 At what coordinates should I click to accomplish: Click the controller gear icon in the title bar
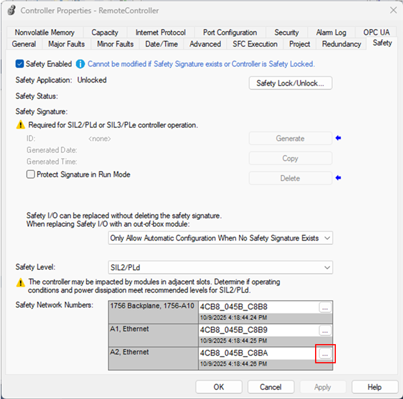(x=12, y=10)
